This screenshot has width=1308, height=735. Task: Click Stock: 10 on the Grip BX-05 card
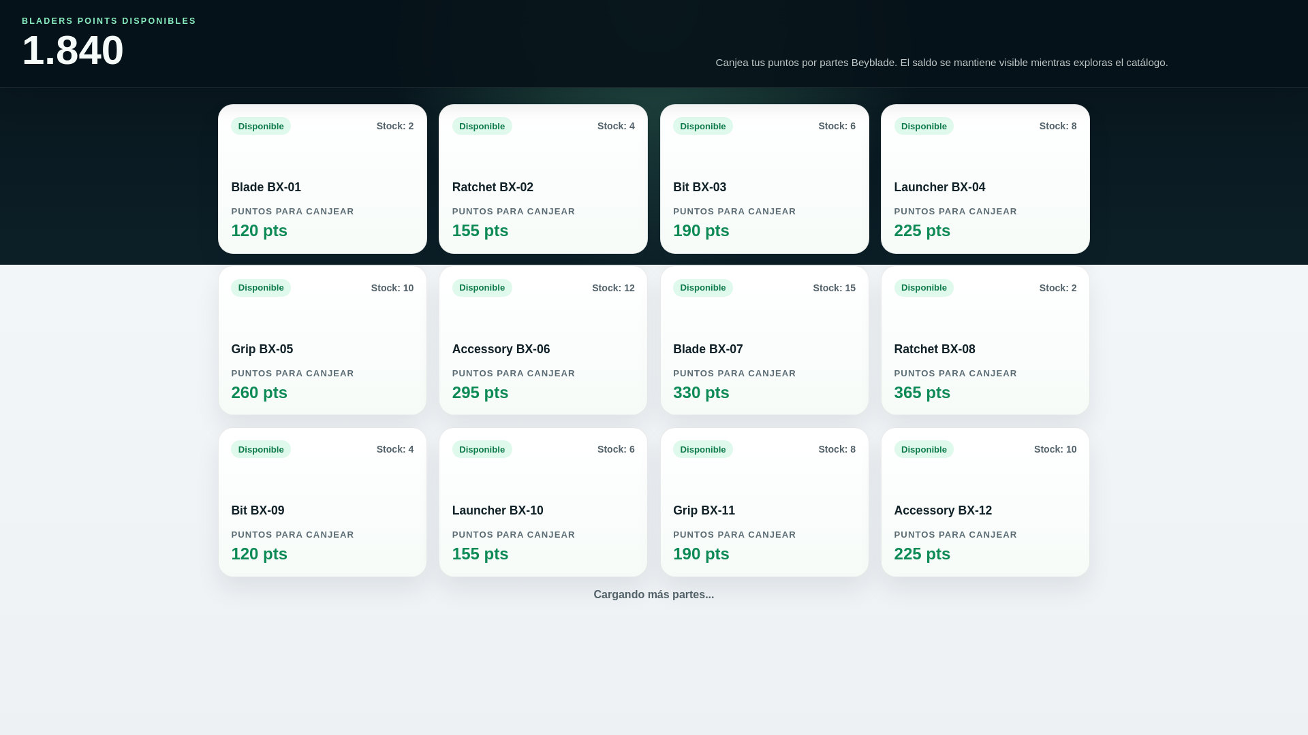point(392,288)
